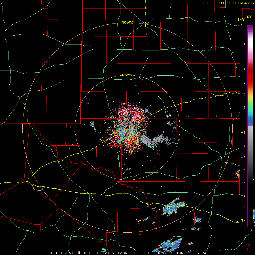Select the 6 dB tick label
The image size is (255, 255).
point(245,44)
